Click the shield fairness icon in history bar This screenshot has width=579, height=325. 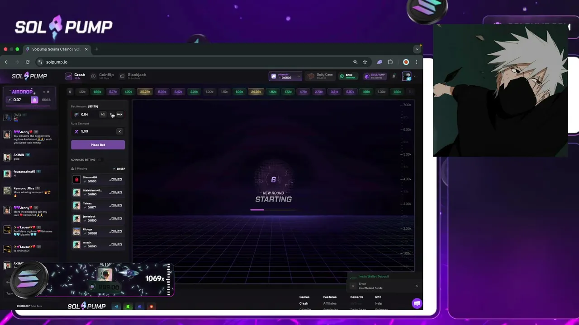click(70, 92)
